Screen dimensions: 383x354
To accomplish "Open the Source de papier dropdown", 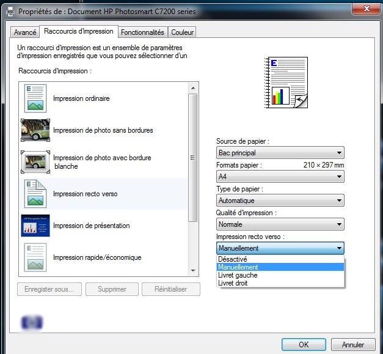I will [280, 153].
